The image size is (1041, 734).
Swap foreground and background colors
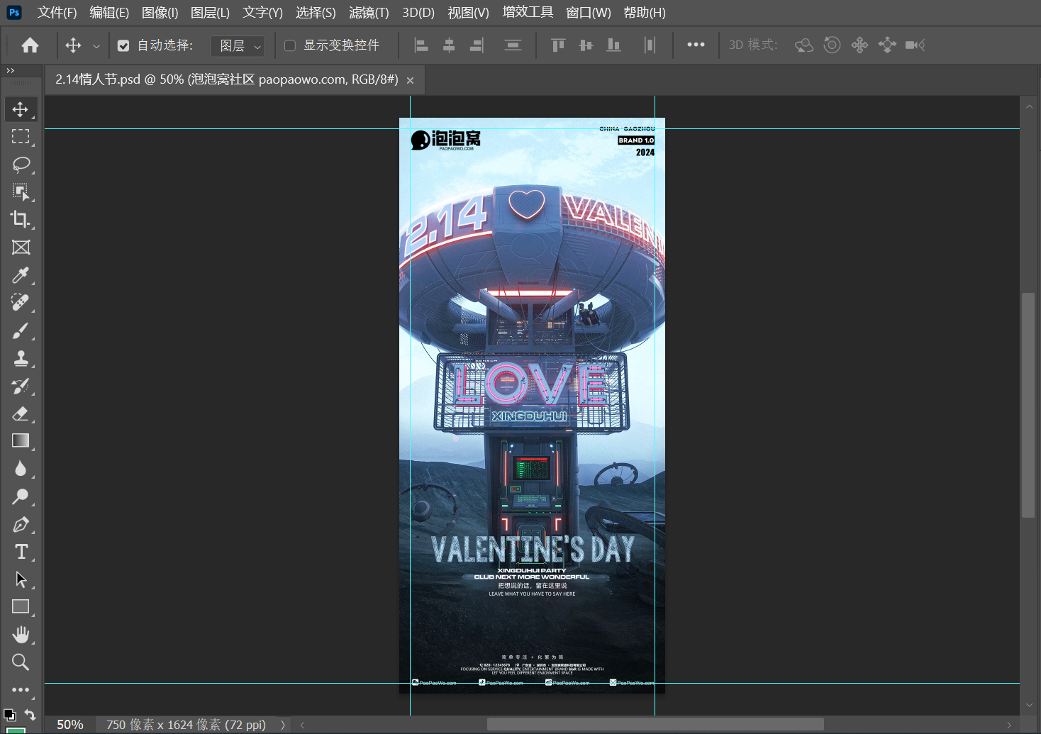30,714
